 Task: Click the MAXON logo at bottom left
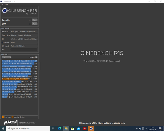pyautogui.click(x=10, y=122)
